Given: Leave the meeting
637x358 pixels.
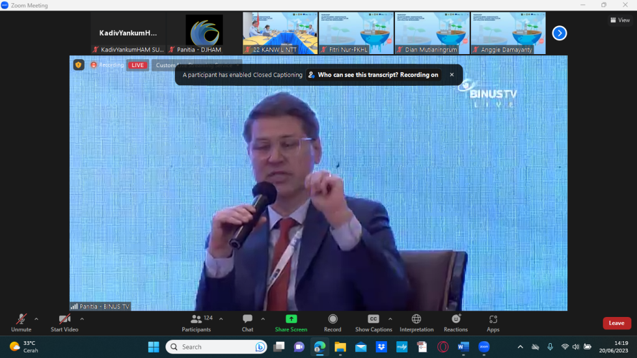Looking at the screenshot, I should tap(616, 323).
